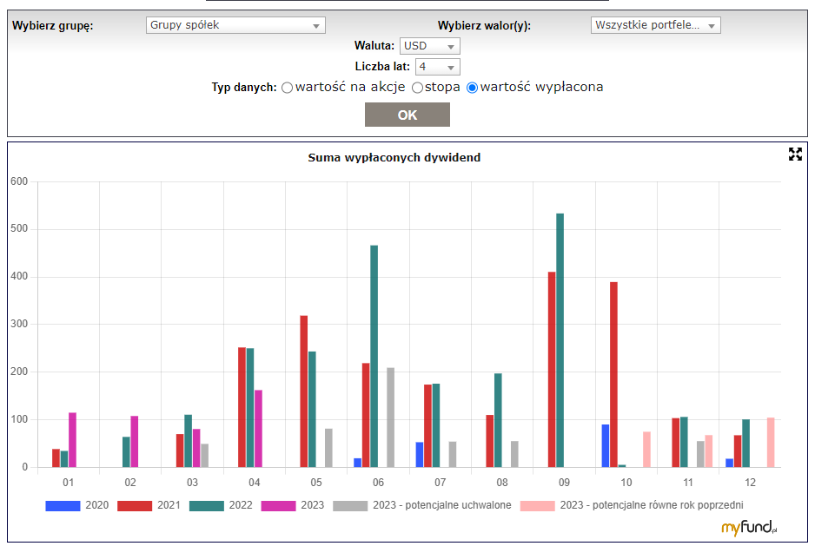Click the OK button

407,115
